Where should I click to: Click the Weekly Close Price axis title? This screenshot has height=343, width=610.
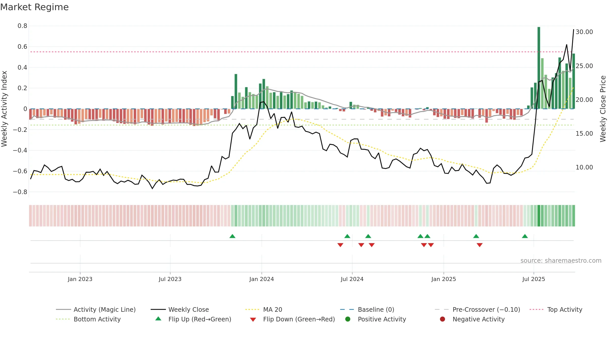tap(603, 109)
